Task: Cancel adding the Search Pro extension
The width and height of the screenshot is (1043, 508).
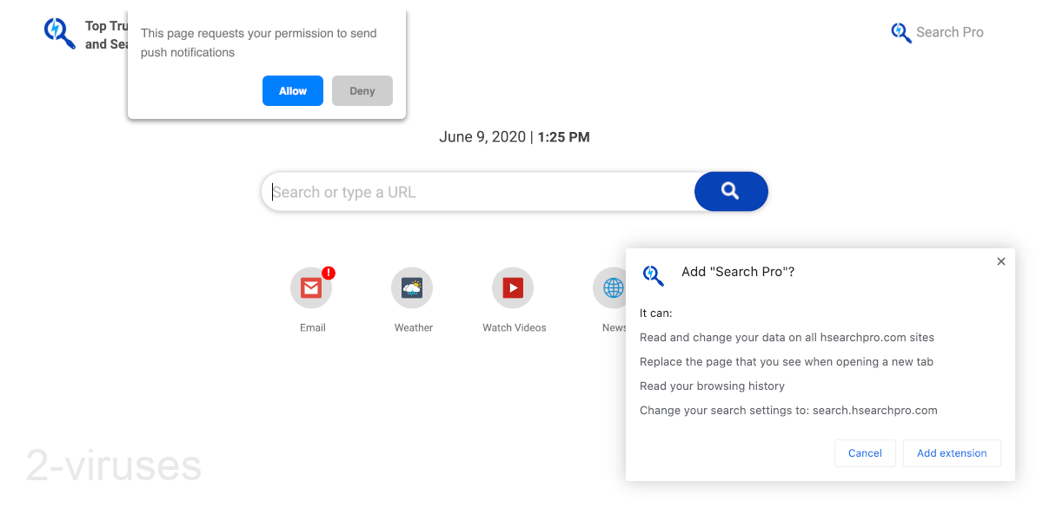Action: point(865,452)
